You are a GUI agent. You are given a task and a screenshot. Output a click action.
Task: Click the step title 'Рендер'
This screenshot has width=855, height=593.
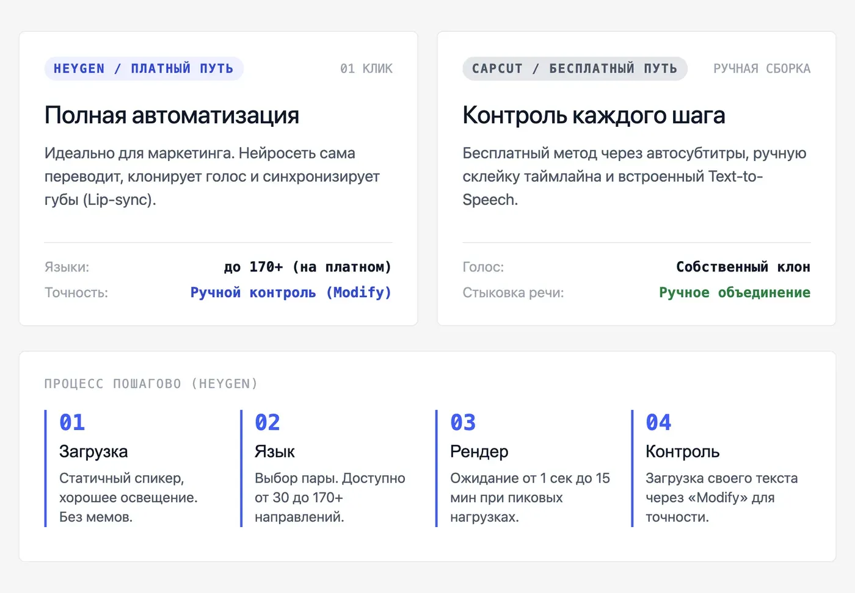pyautogui.click(x=479, y=451)
